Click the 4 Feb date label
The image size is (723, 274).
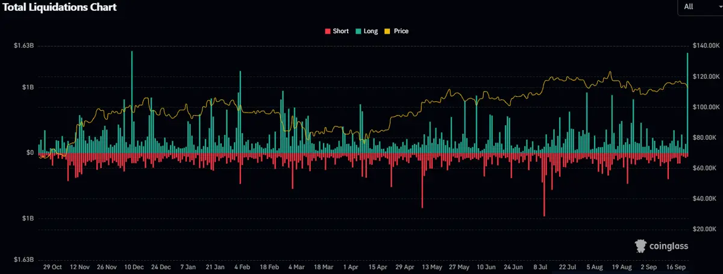[x=242, y=266]
